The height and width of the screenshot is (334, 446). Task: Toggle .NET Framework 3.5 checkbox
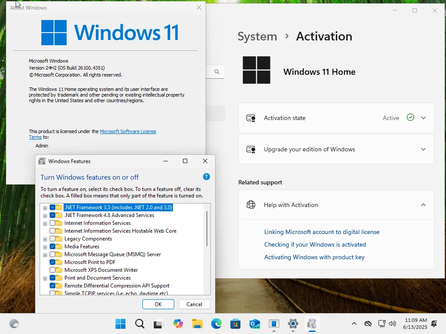point(52,207)
